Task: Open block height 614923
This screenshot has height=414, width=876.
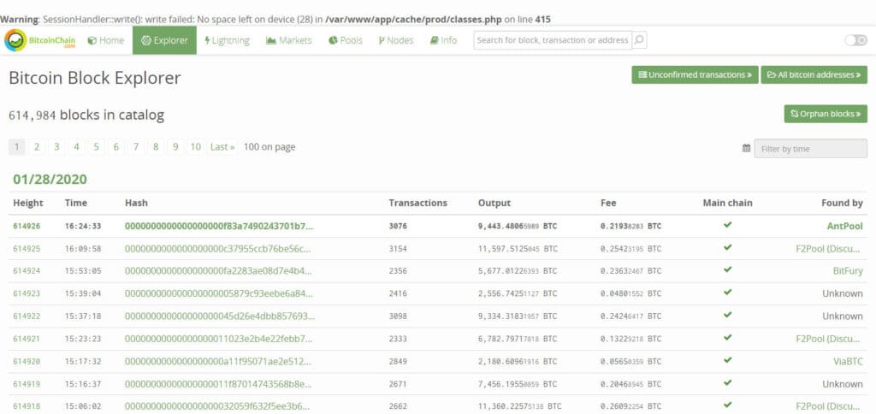Action: point(27,293)
